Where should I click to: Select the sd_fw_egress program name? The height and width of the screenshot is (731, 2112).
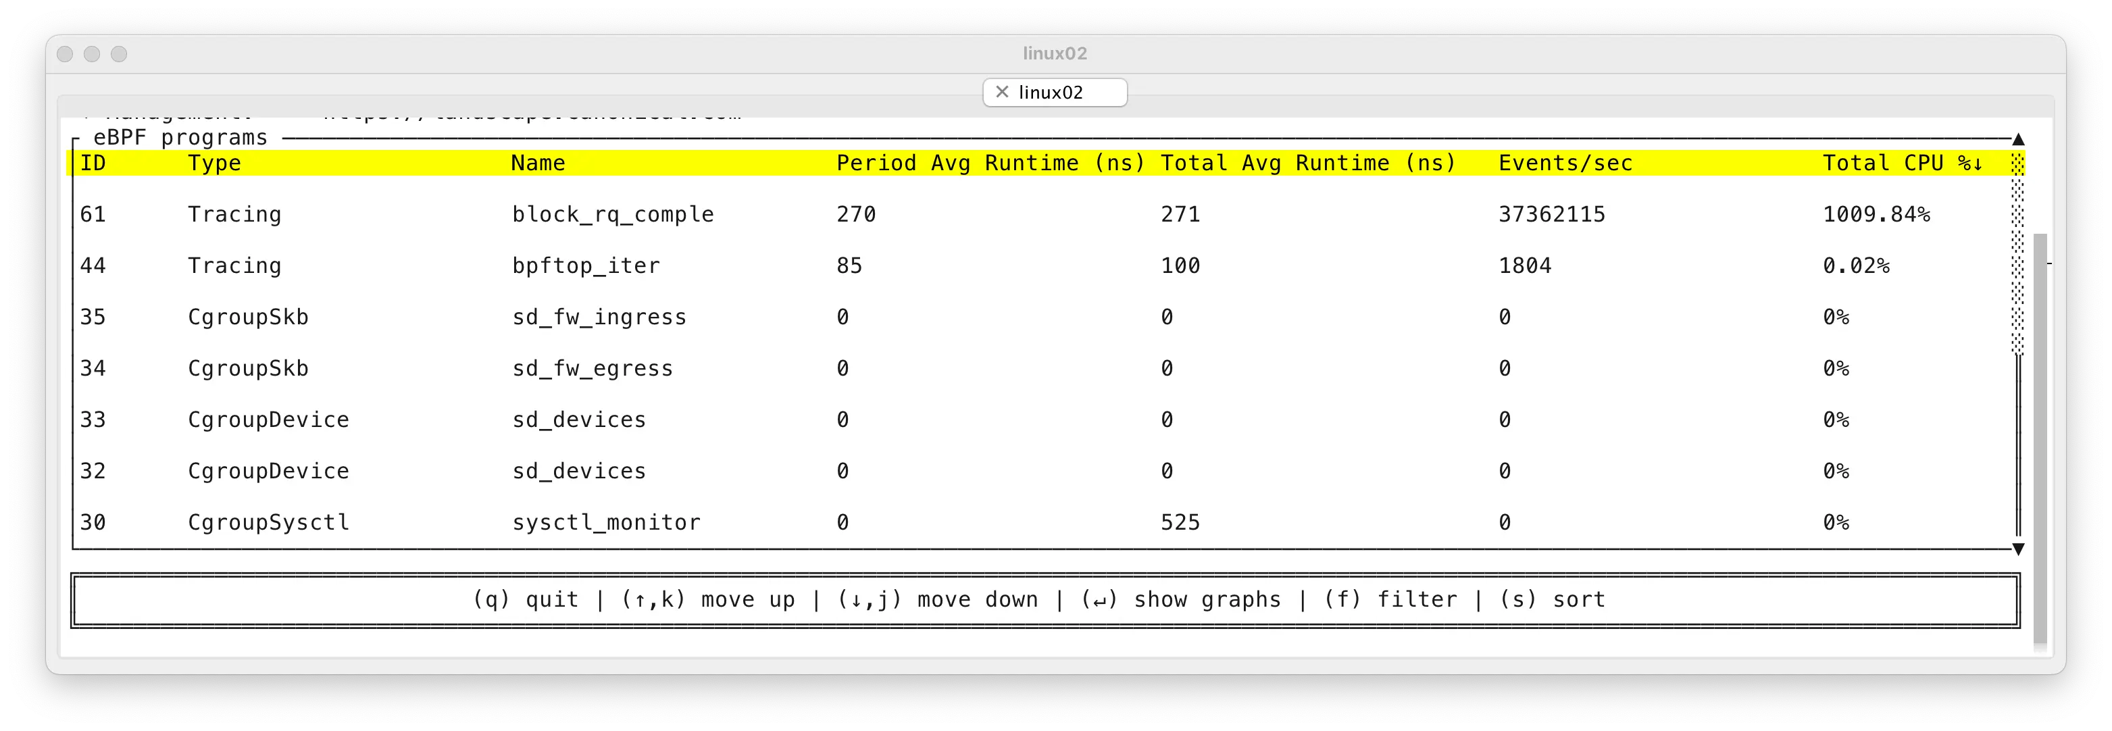coord(592,369)
